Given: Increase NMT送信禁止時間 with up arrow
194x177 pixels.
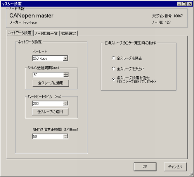Looking at the screenshot, I should tap(66, 135).
